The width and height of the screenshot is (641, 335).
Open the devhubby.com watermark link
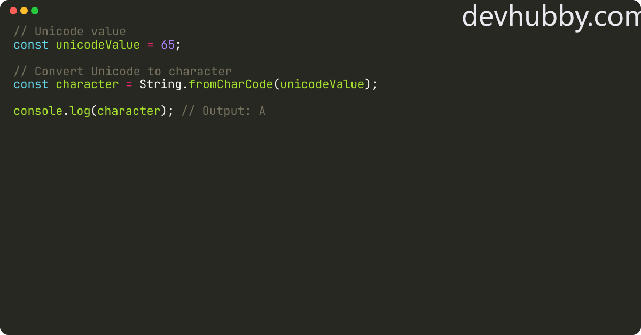pos(551,16)
